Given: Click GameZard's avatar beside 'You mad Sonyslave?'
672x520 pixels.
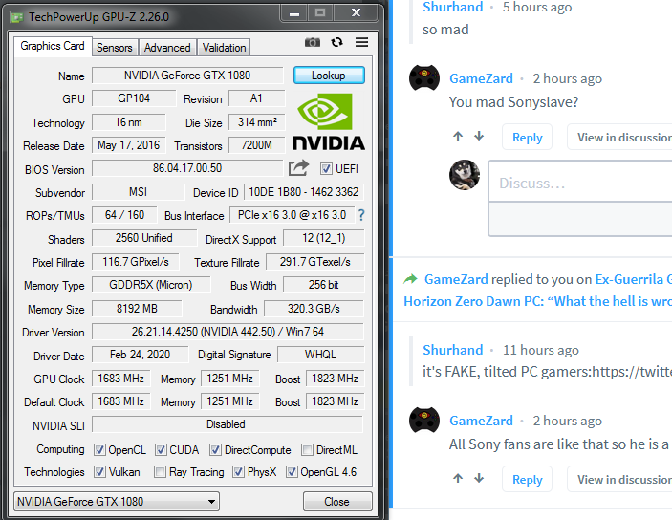Looking at the screenshot, I should click(x=424, y=78).
